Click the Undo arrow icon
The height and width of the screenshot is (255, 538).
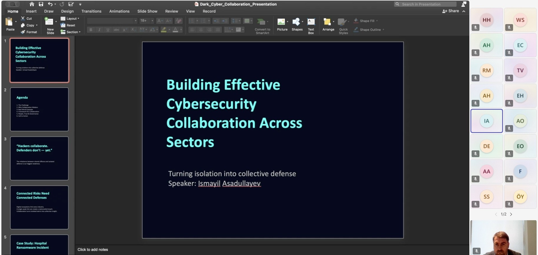(x=50, y=4)
